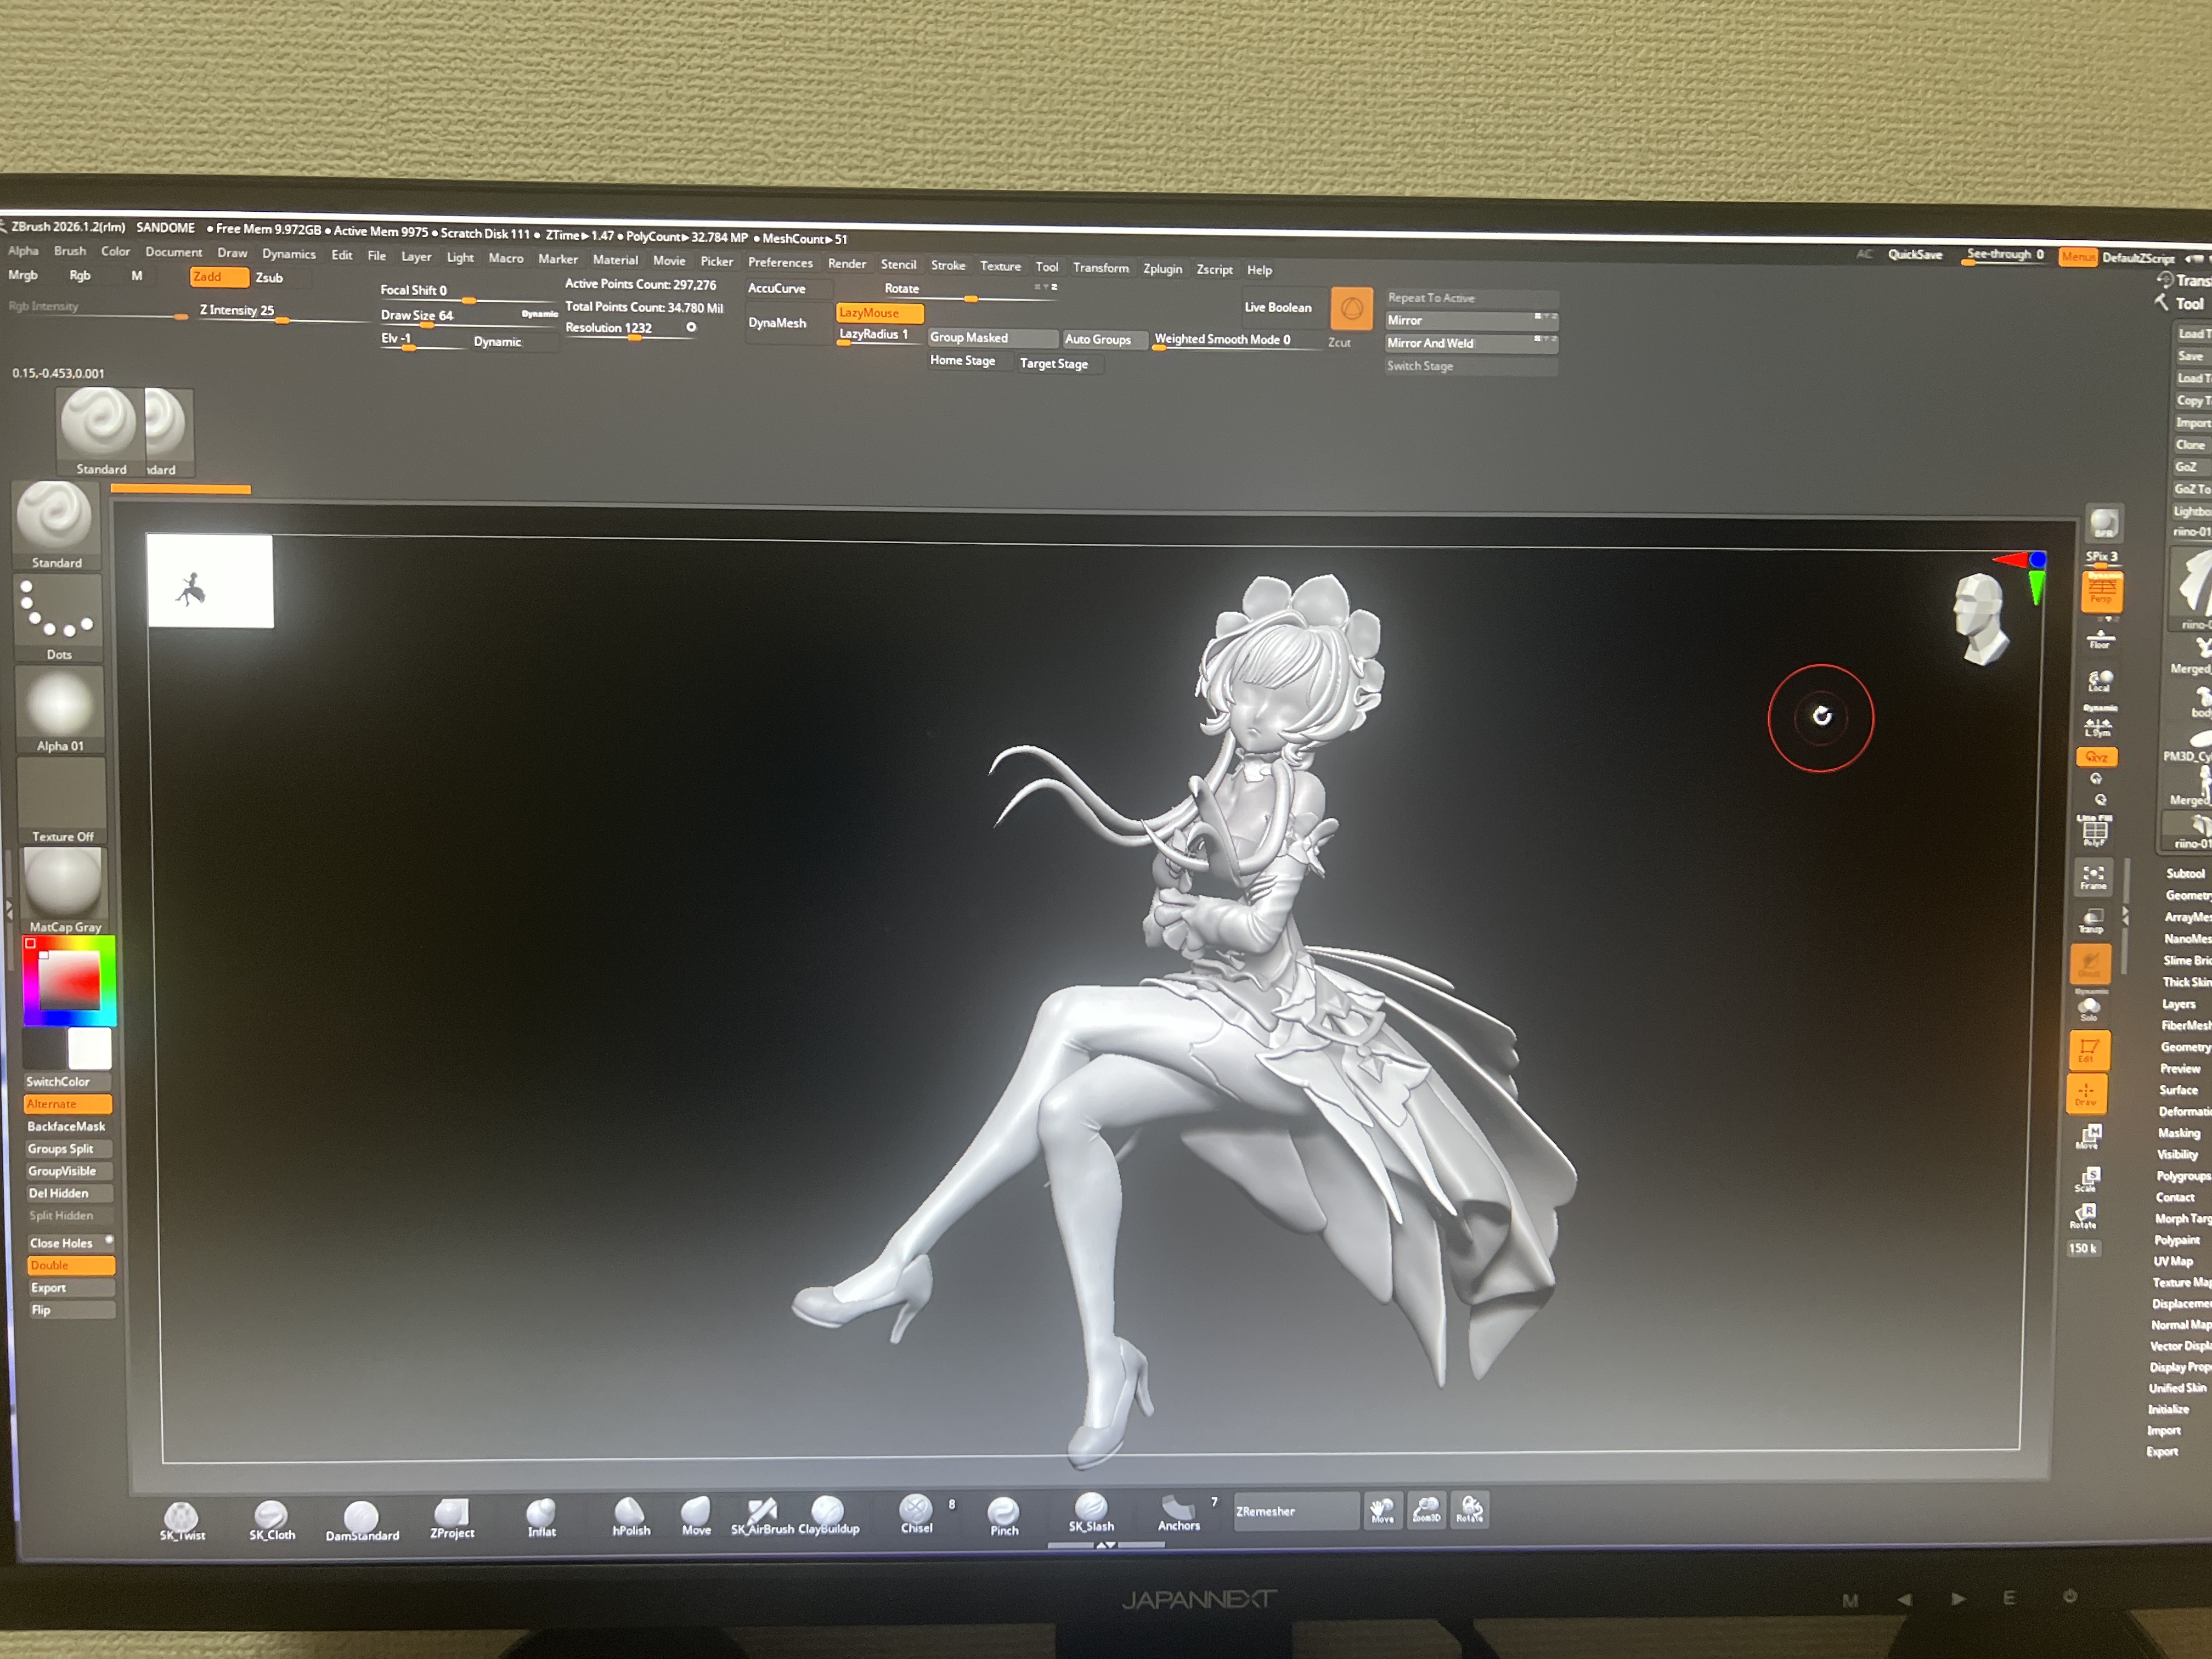Select the Scale transform icon
The width and height of the screenshot is (2212, 1659).
click(x=2086, y=1179)
